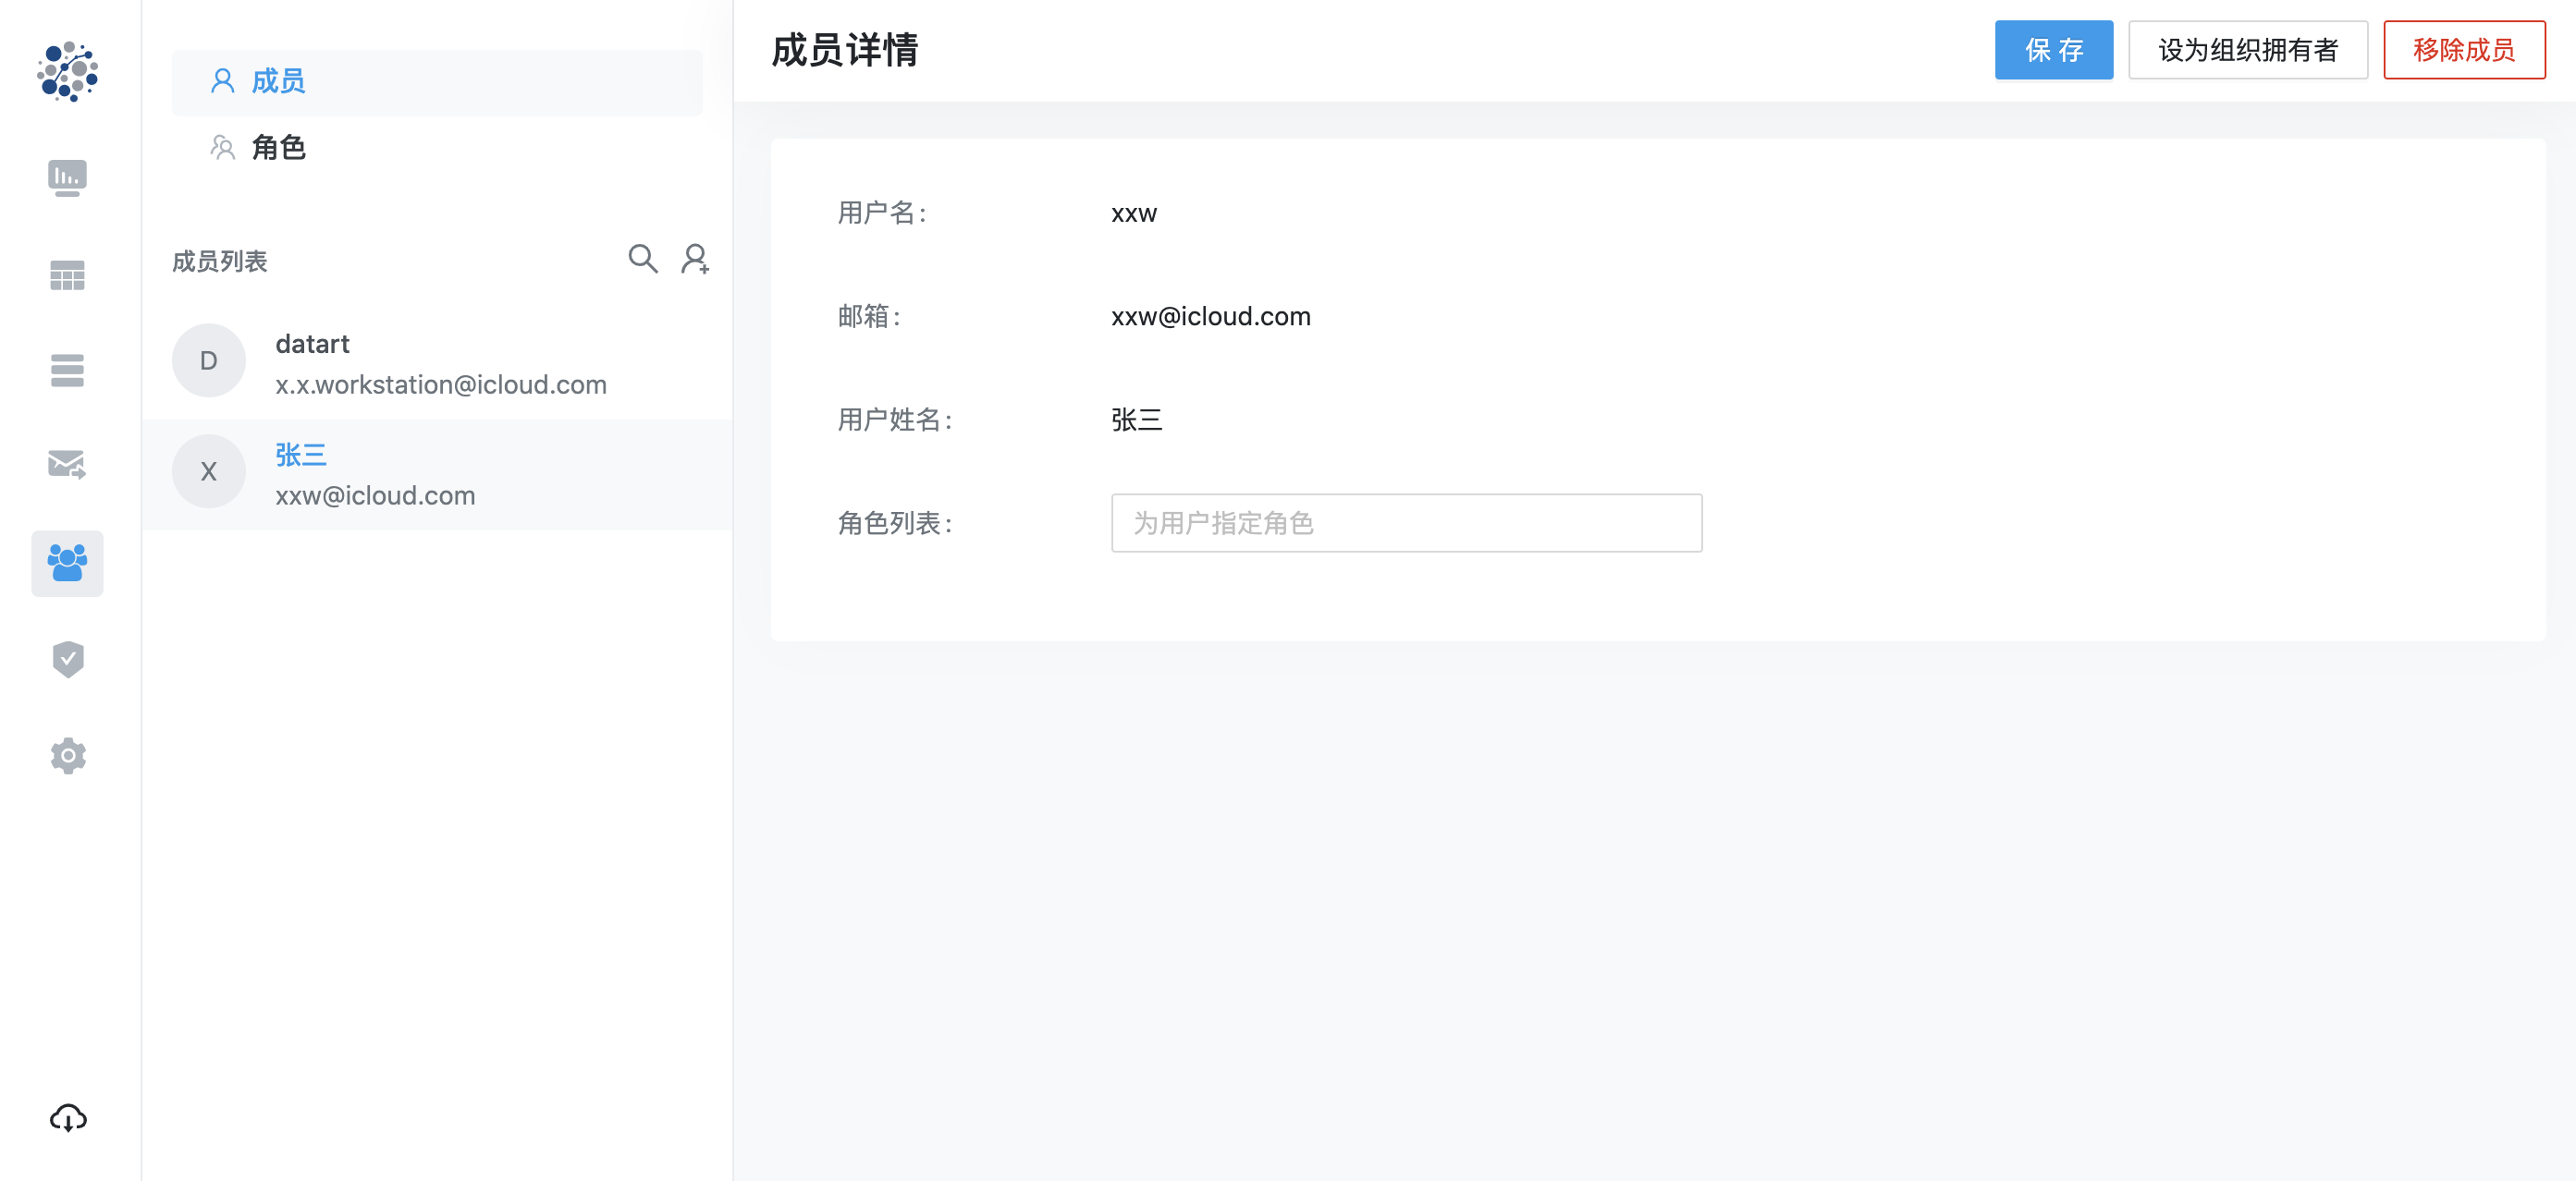Screen dimensions: 2576x1181
Task: Open the permissions shield icon
Action: [x=67, y=659]
